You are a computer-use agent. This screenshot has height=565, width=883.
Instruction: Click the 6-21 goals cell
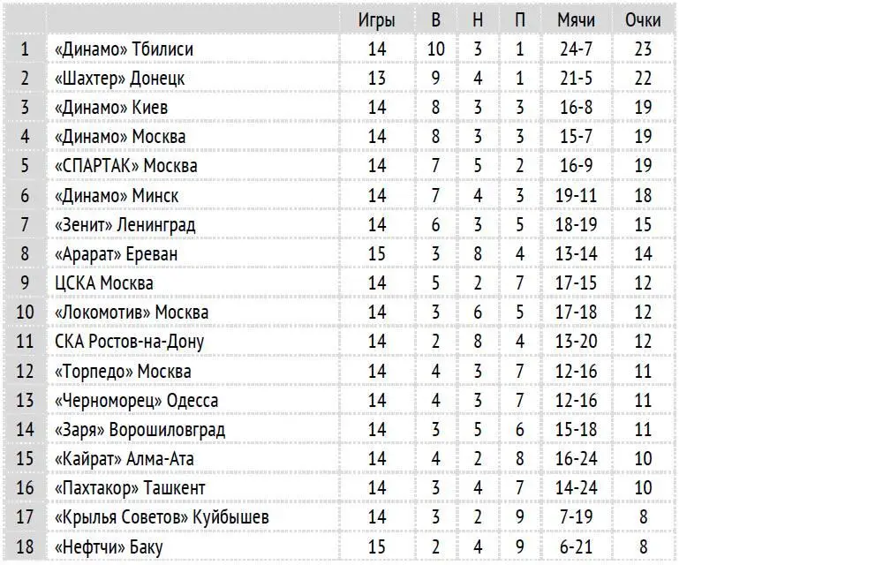576,546
